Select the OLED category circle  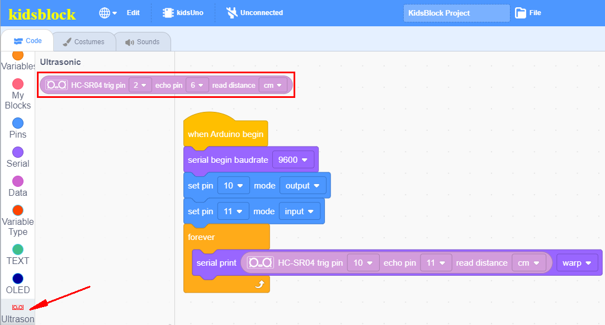pos(18,279)
